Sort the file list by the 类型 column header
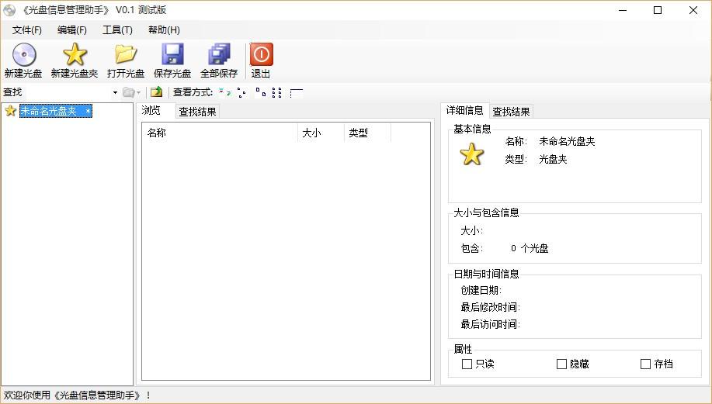Viewport: 712px width, 404px height. 367,133
